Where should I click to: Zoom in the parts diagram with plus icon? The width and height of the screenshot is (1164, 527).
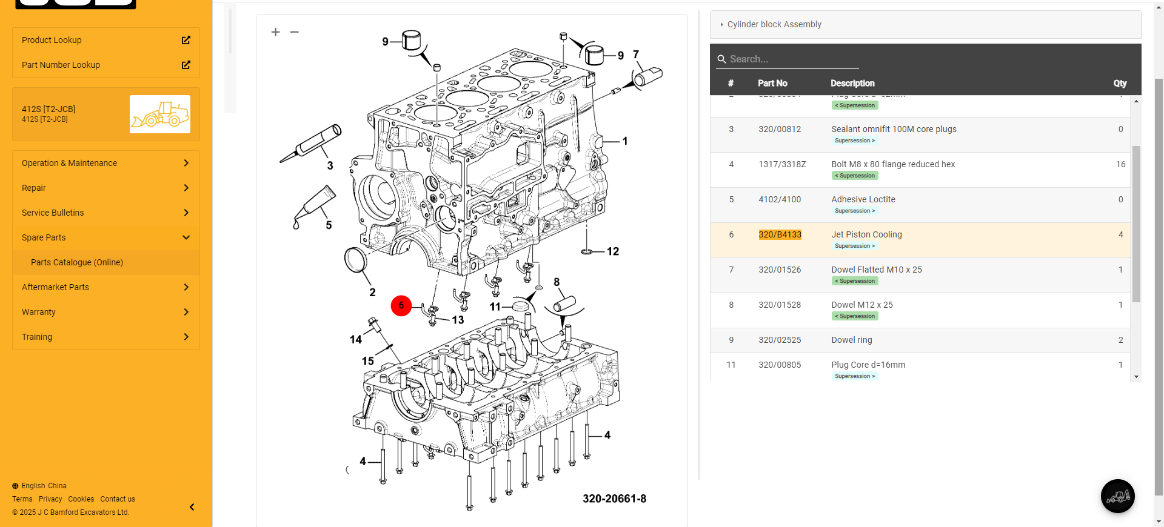click(x=275, y=32)
